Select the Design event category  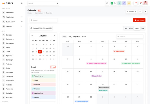click(43, 97)
